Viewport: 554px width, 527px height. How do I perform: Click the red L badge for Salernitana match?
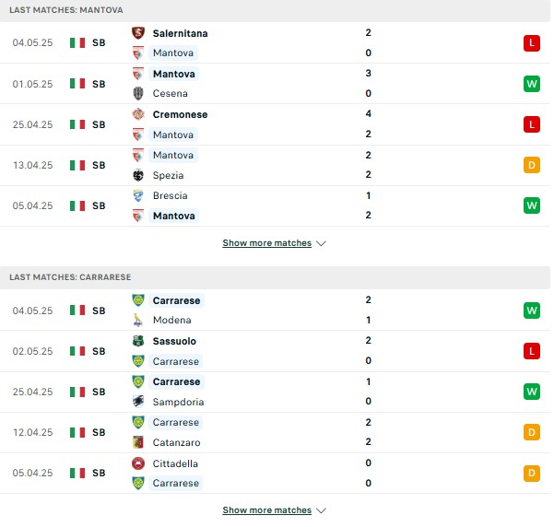click(x=531, y=43)
